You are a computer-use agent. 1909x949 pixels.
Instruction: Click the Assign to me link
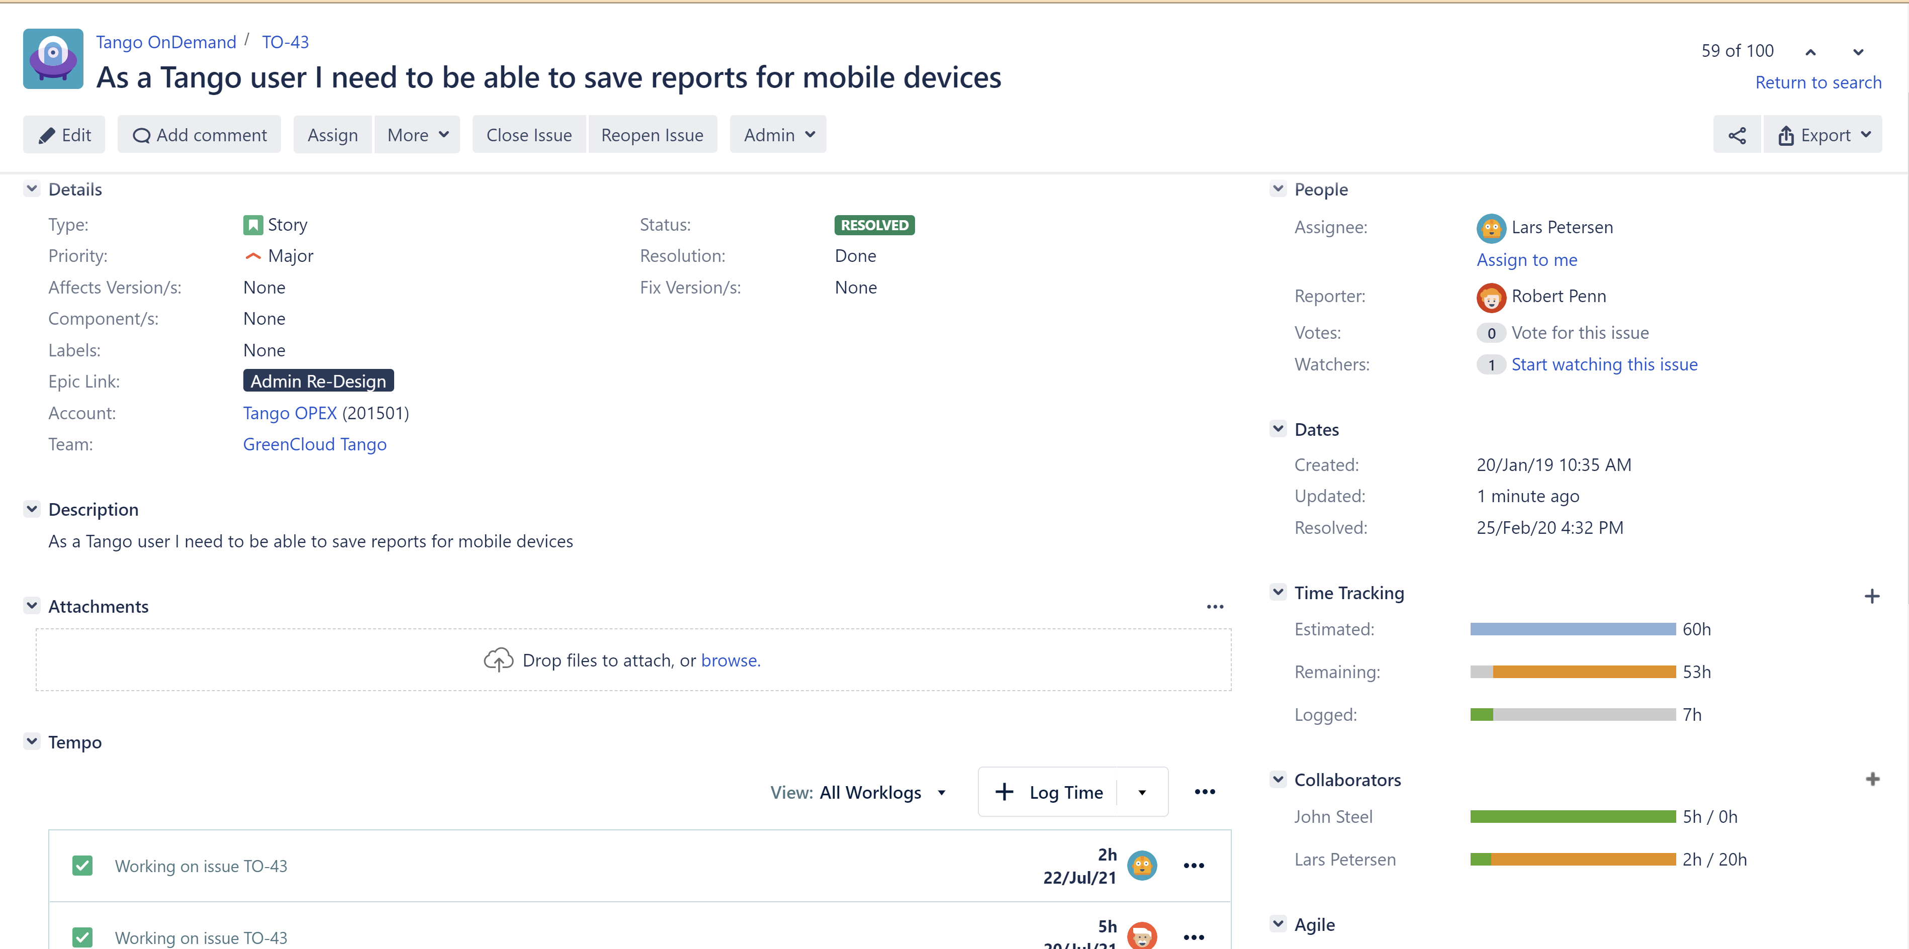1526,260
